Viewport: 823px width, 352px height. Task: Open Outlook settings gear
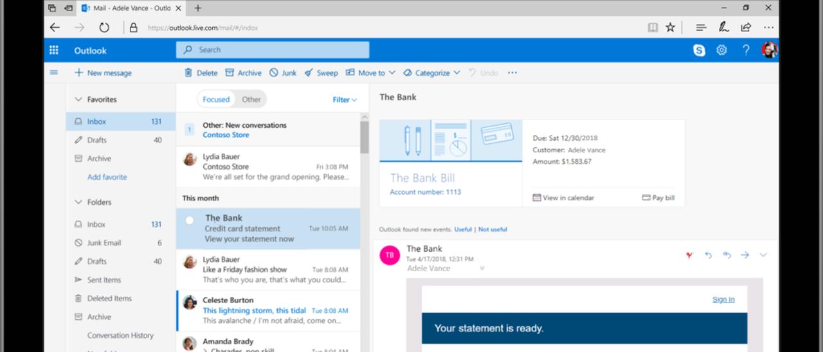[x=722, y=50]
